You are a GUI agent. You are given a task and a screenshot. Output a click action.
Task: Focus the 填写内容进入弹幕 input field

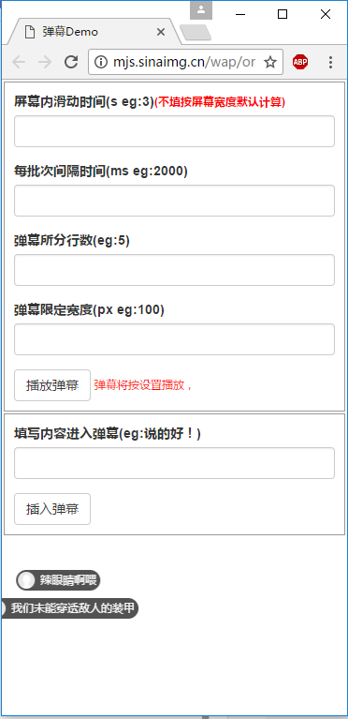pos(174,463)
